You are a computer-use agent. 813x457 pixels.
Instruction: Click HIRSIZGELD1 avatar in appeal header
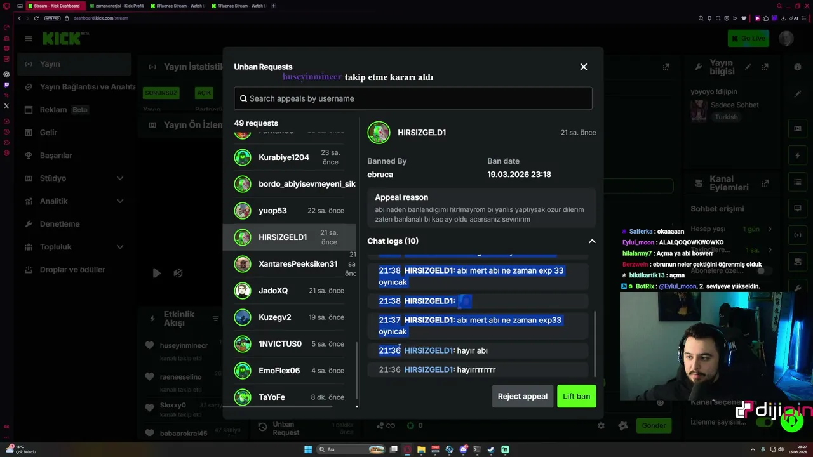[379, 133]
